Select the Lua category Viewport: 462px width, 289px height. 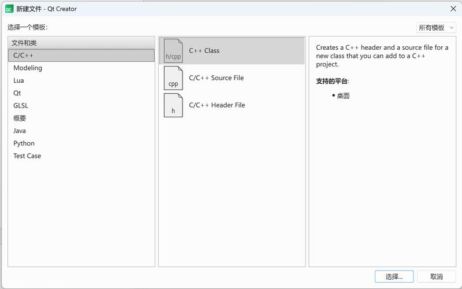click(81, 80)
